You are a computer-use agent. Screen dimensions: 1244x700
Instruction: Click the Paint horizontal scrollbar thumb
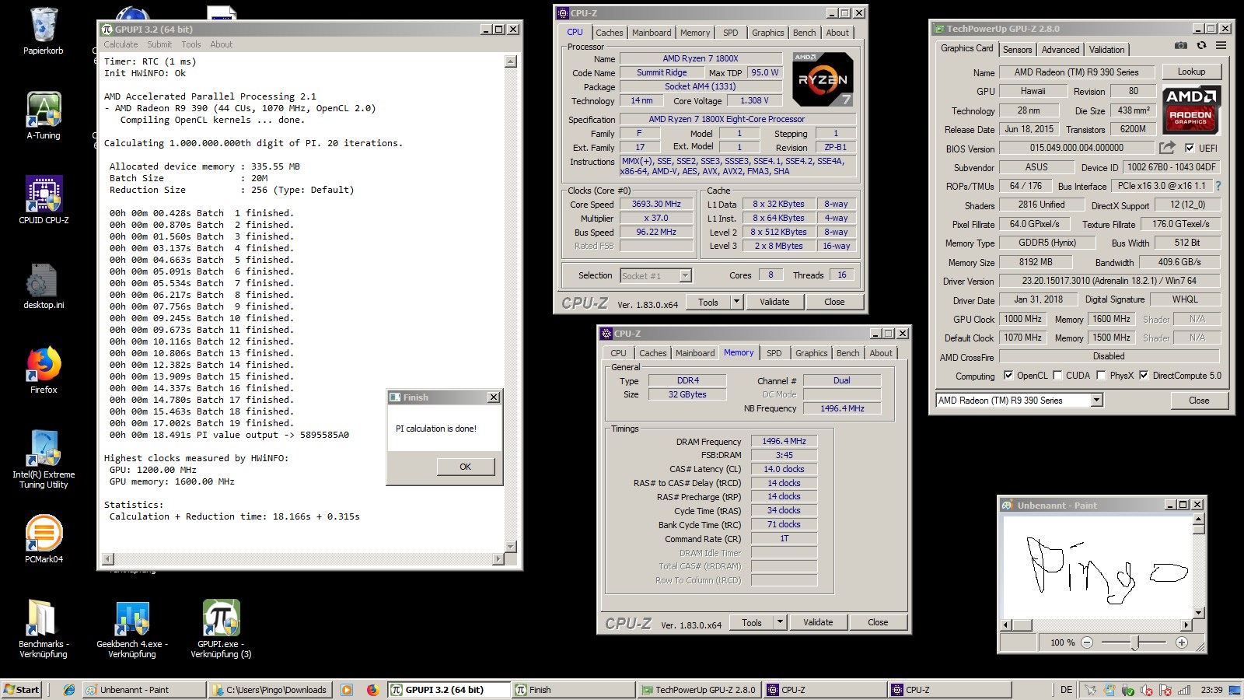(x=1022, y=625)
